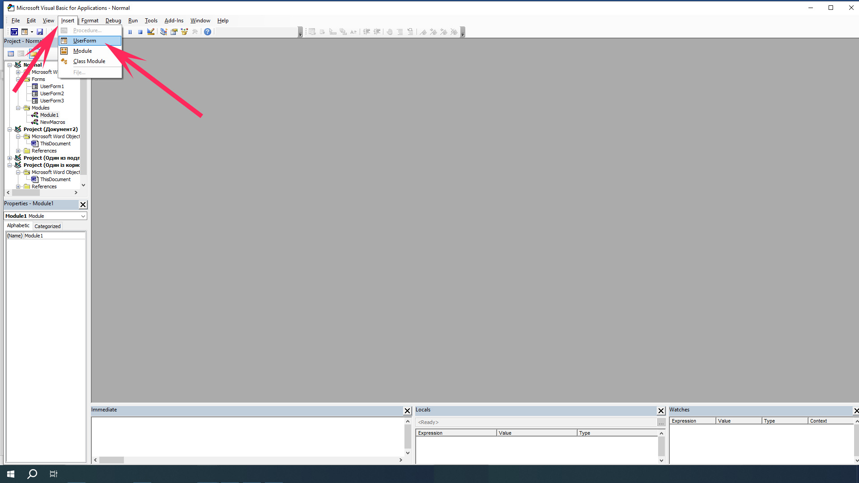Click the (Name) Module1 property value field
859x483 pixels.
[54, 236]
